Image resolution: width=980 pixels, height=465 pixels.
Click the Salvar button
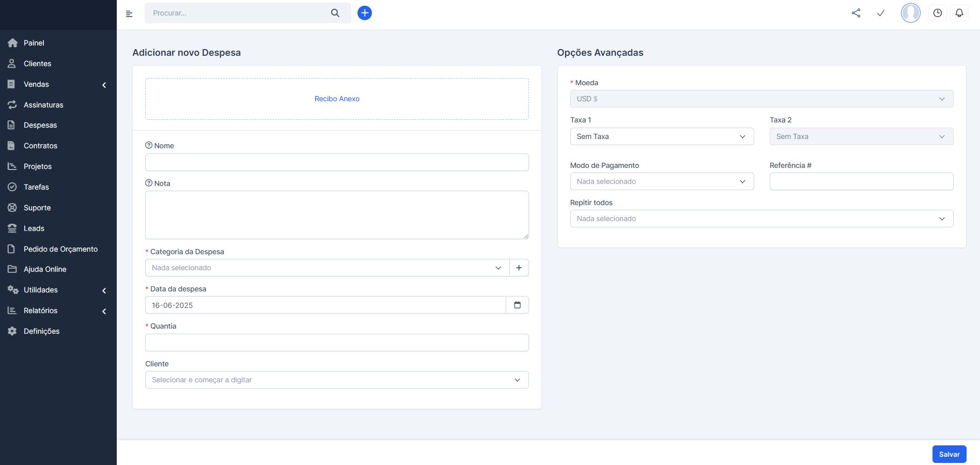(x=949, y=454)
